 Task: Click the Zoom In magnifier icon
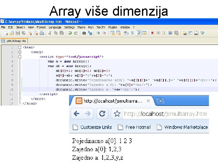click(98, 33)
